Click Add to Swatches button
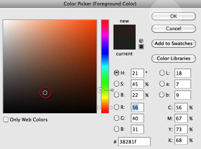Viewport: 201px width, 149px height. point(174,44)
